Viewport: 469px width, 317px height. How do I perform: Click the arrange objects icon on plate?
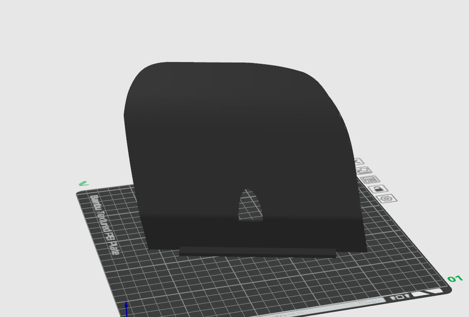click(369, 180)
